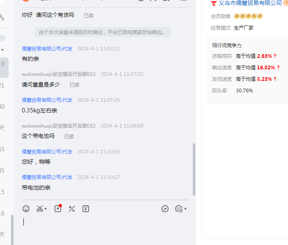
Task: Click timestamp 2024-4-1 11:10:27
Action: pyautogui.click(x=98, y=177)
